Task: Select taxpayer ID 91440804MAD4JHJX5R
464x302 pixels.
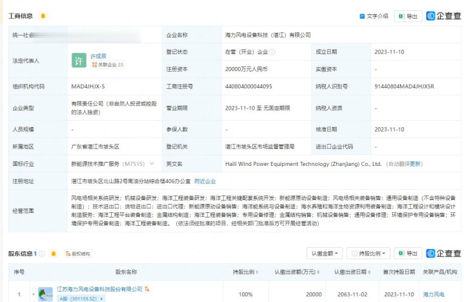Action: [404, 86]
